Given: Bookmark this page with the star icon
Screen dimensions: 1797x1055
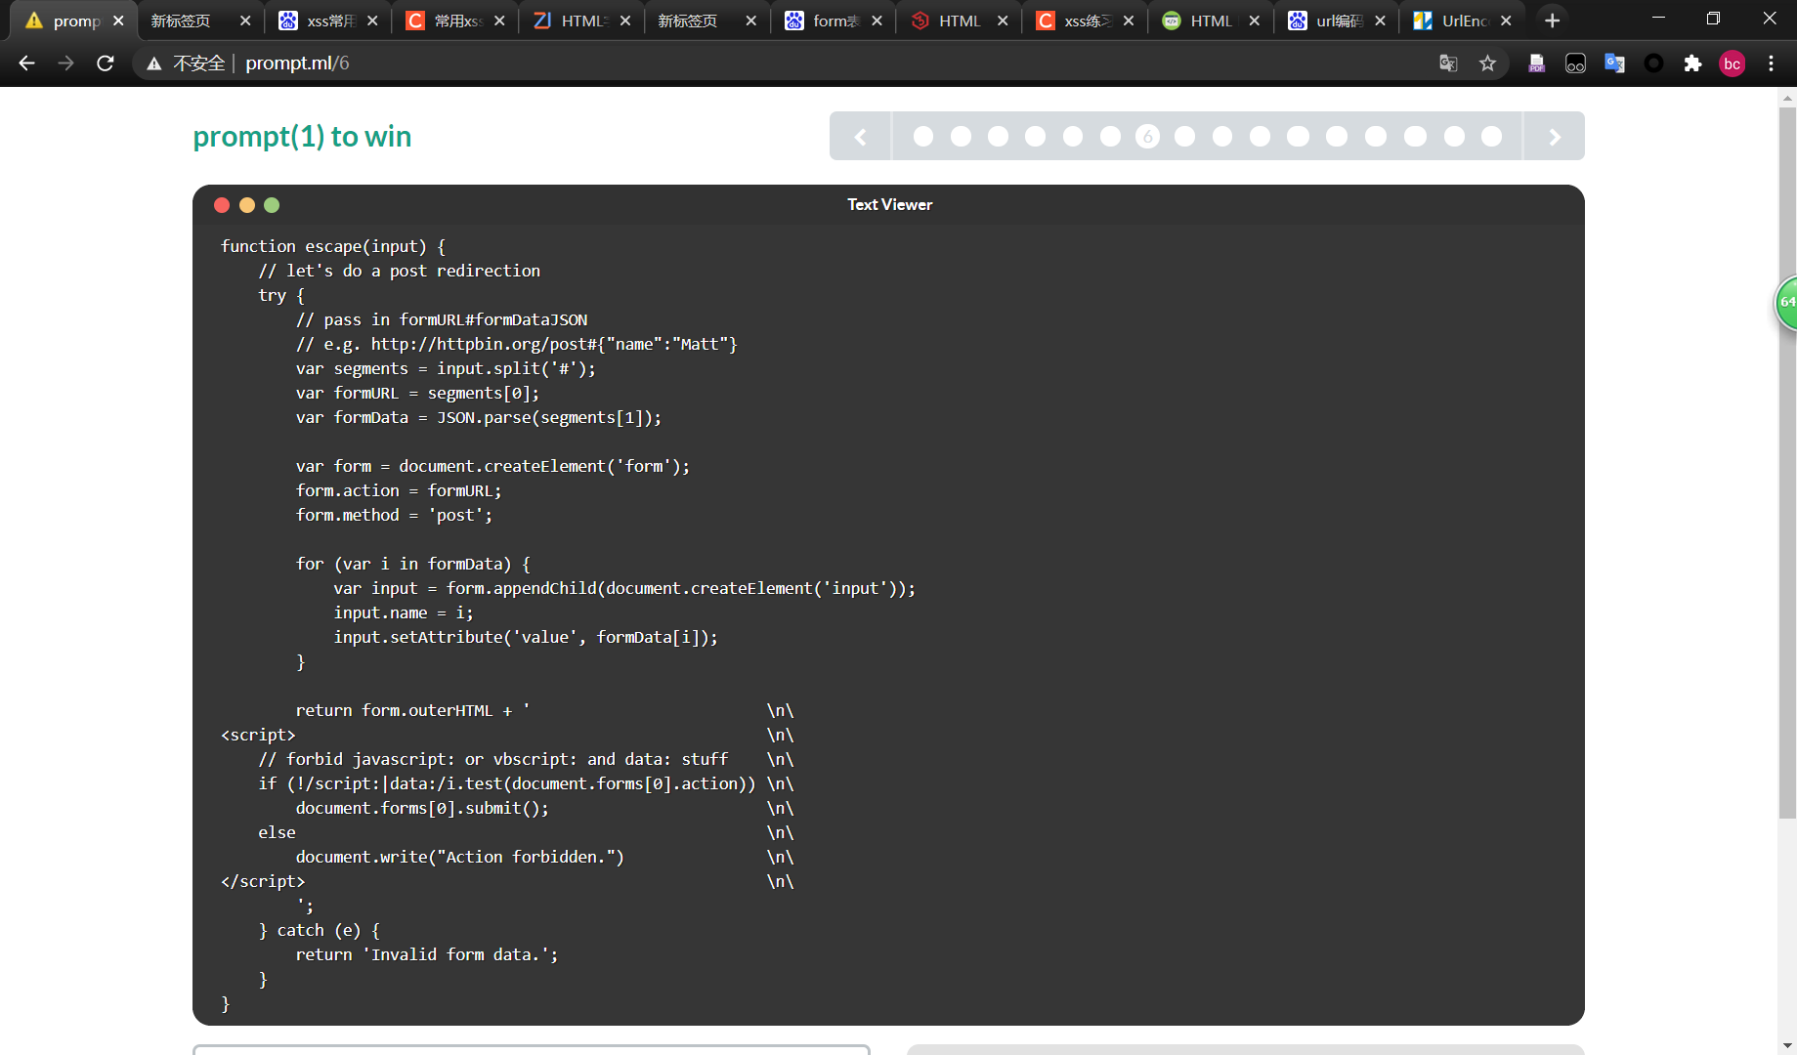Looking at the screenshot, I should pyautogui.click(x=1487, y=63).
